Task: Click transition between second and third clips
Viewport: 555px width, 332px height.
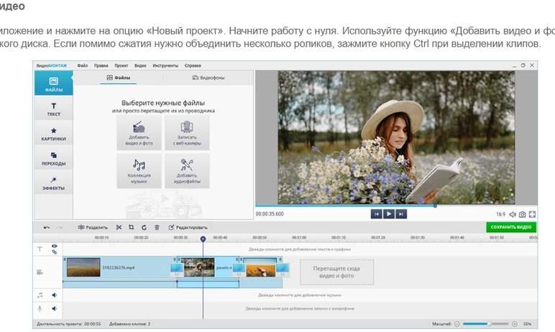Action: tap(239, 269)
